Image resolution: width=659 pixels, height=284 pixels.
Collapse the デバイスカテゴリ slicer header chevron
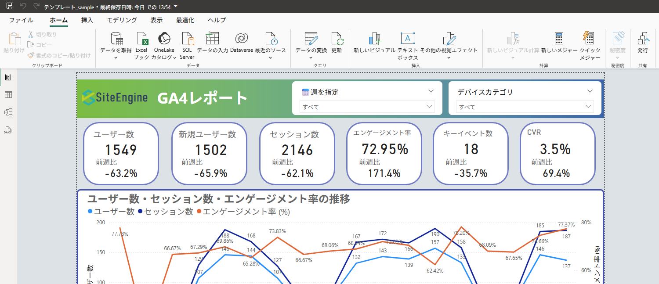(590, 91)
